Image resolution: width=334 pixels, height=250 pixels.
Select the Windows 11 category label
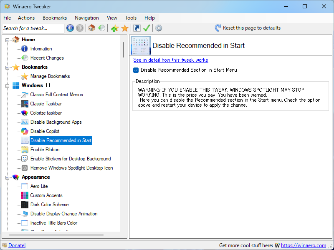click(x=36, y=85)
